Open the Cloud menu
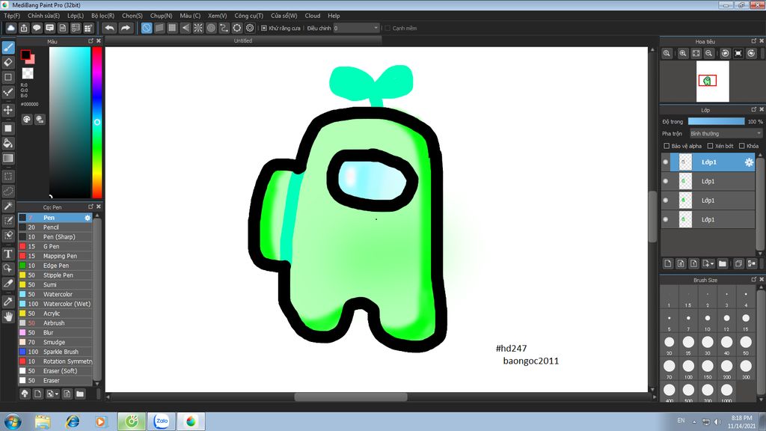This screenshot has width=766, height=431. (x=312, y=16)
